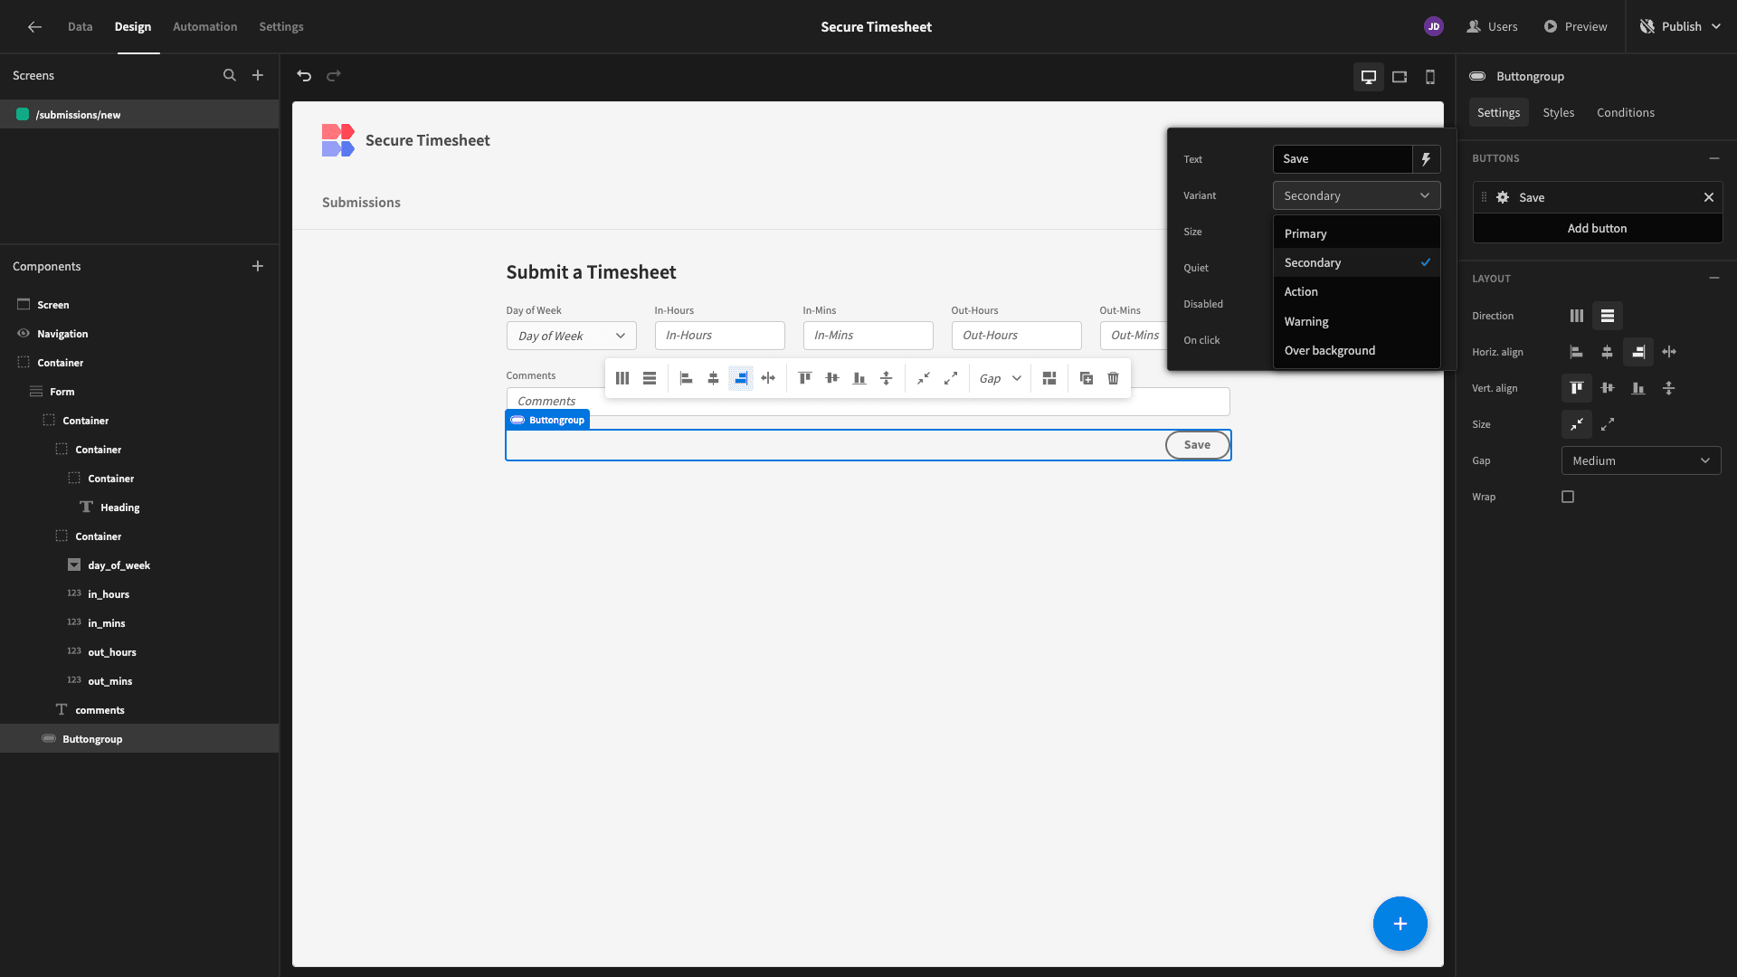Collapse the BUTTONS section
1737x977 pixels.
point(1714,158)
